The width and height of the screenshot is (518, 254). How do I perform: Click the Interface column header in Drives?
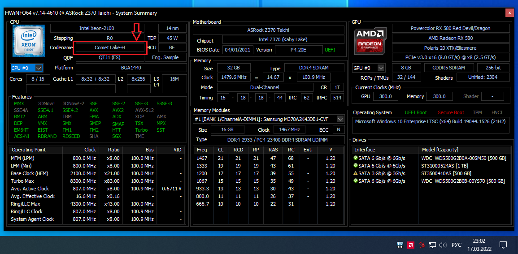384,150
